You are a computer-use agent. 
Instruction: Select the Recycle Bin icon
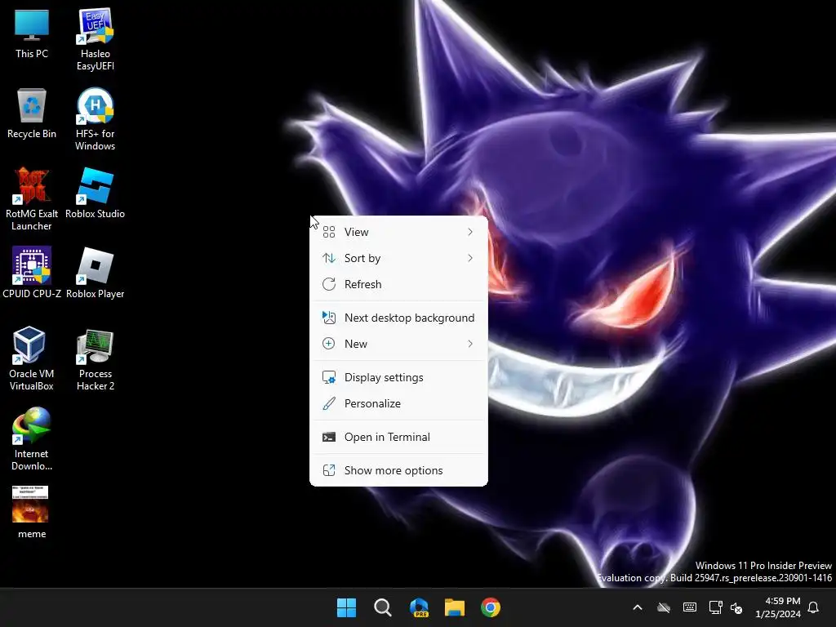pos(32,113)
